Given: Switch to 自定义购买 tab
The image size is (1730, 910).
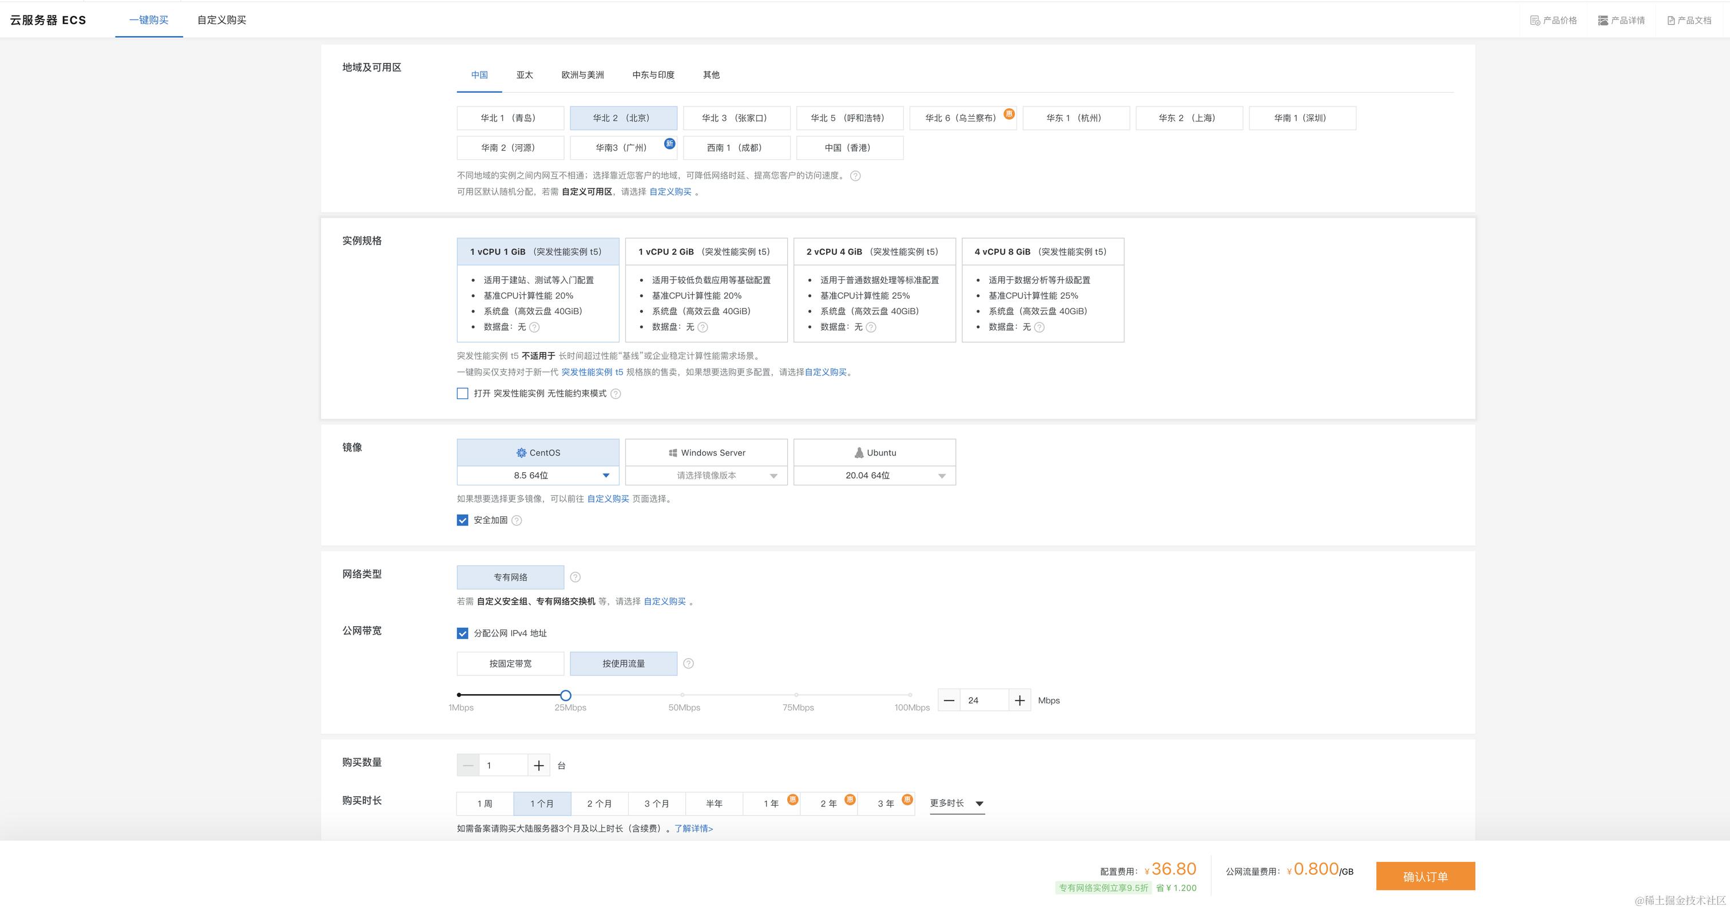Looking at the screenshot, I should [x=221, y=20].
